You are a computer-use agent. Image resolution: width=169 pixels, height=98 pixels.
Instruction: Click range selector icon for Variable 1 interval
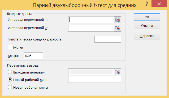[118, 20]
